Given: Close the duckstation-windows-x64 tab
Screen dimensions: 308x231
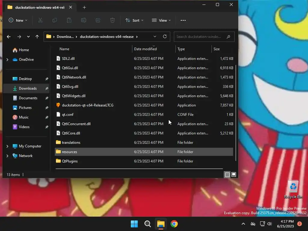Looking at the screenshot, I should 70,7.
